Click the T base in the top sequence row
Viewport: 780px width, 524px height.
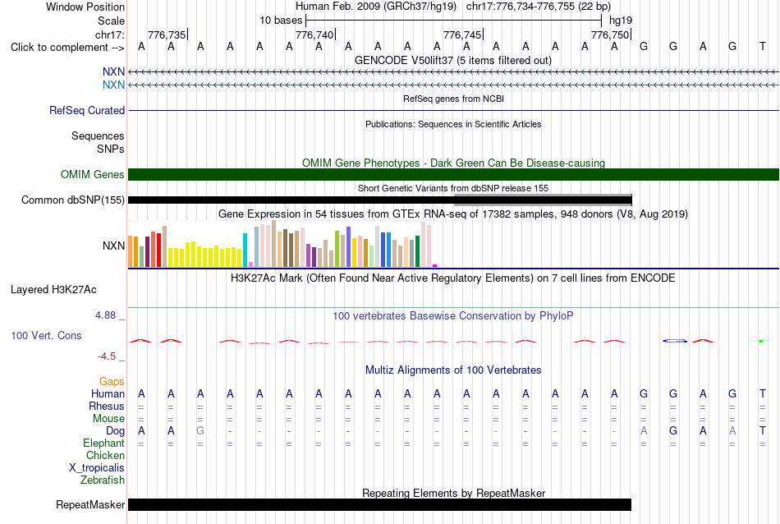762,46
